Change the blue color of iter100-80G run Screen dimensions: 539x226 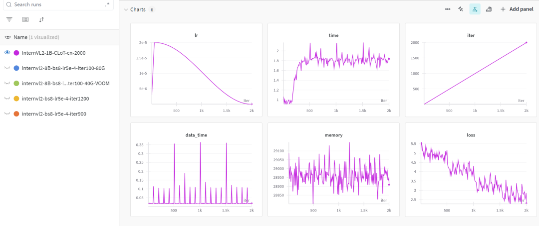click(x=16, y=68)
